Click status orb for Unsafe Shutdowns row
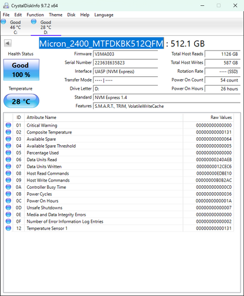This screenshot has width=244, height=296. pos(8,207)
